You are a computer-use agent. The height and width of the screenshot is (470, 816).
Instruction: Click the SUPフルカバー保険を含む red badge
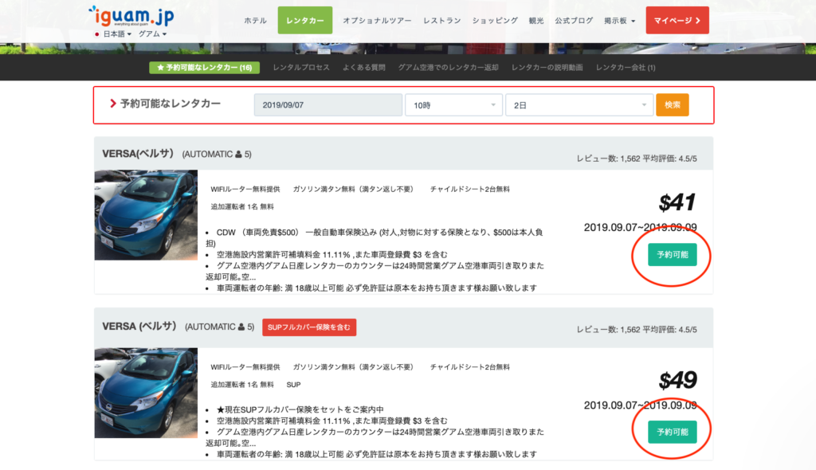(x=309, y=327)
